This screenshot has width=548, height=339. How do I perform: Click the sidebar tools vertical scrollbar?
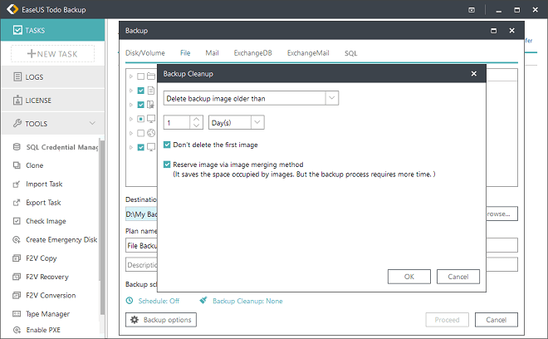pyautogui.click(x=102, y=227)
